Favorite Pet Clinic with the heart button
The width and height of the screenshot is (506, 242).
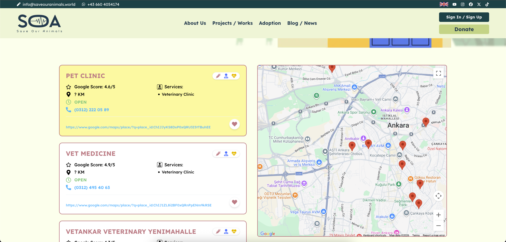[x=234, y=124]
